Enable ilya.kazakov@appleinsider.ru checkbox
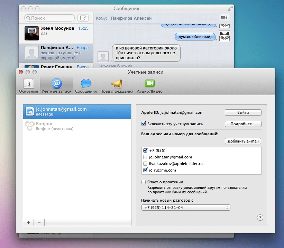 pyautogui.click(x=145, y=164)
